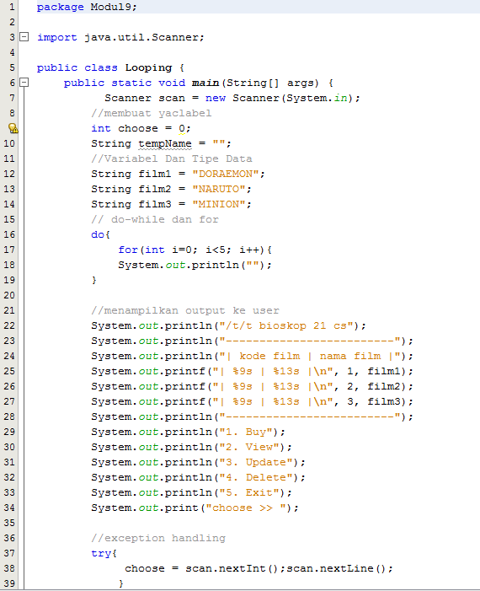Click the lightbulb warning hint icon

pos(13,128)
